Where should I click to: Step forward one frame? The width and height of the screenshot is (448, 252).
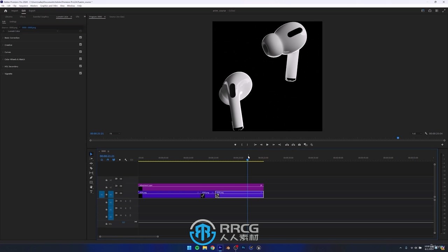[274, 145]
